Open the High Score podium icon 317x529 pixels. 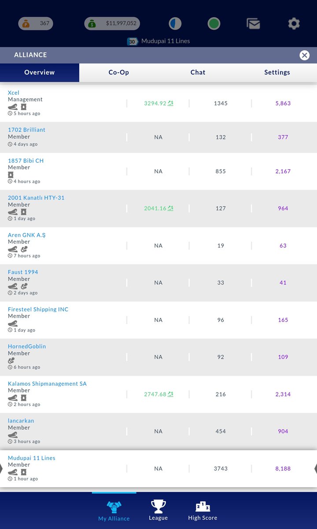[x=203, y=507]
